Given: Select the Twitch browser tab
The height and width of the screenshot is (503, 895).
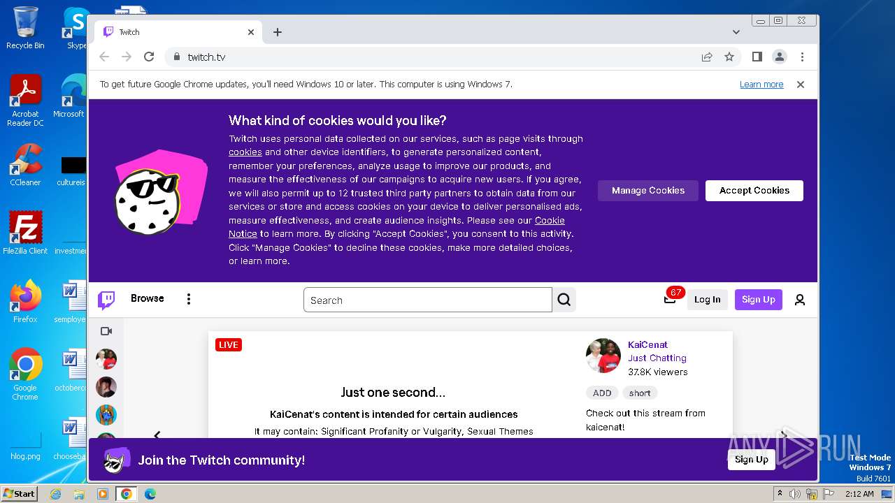Looking at the screenshot, I should pos(178,32).
